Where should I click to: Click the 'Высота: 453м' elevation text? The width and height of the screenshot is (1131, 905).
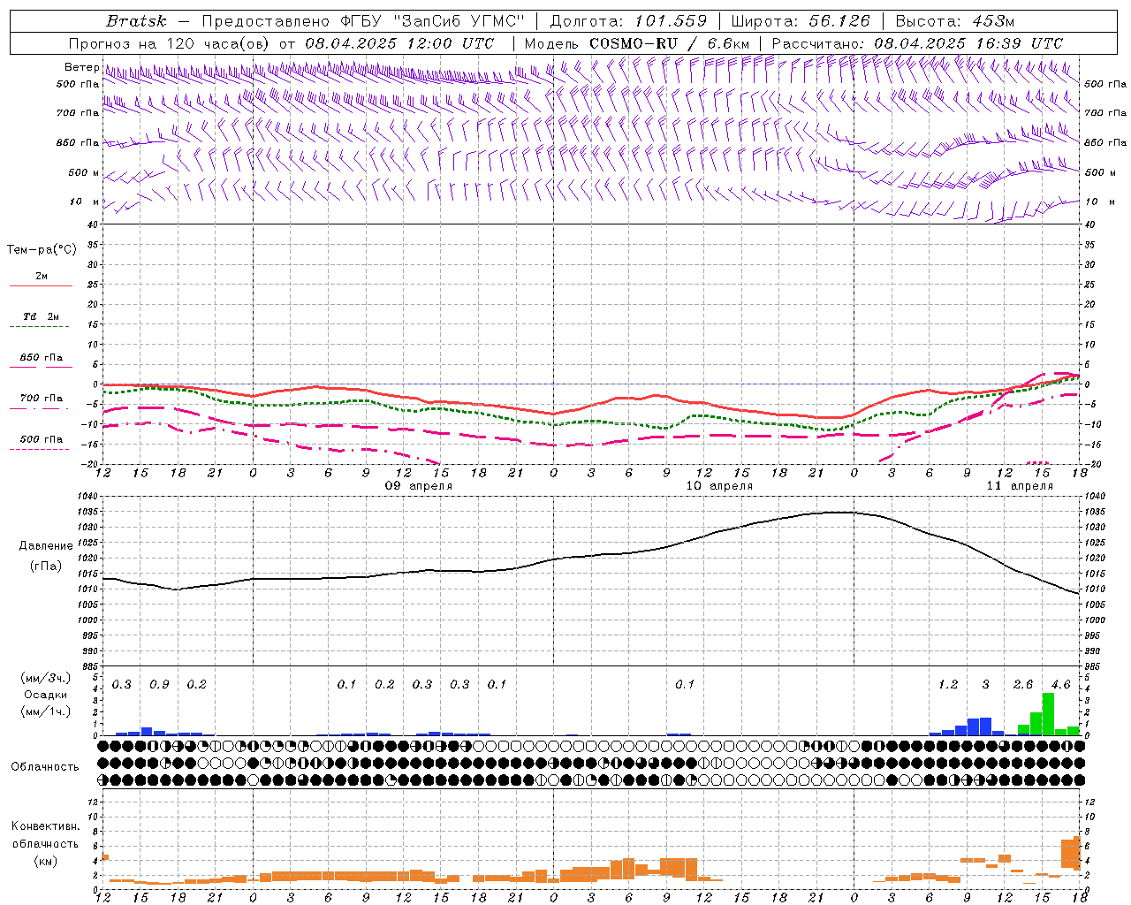pos(955,21)
